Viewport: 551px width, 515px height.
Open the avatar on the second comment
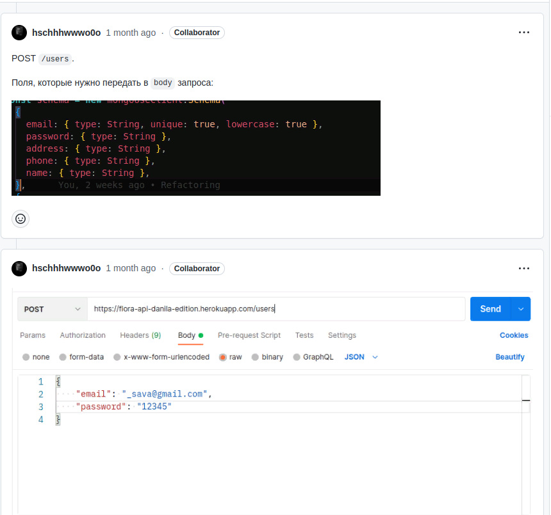point(19,268)
